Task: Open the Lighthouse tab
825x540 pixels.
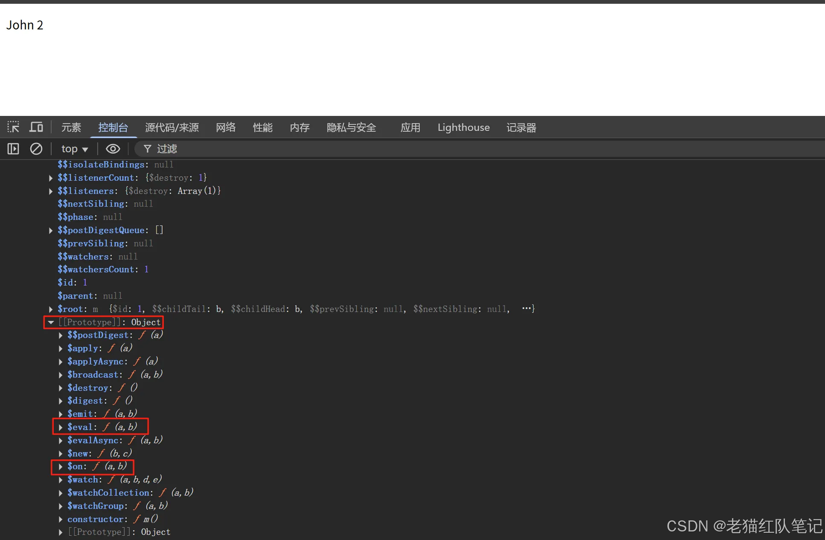Action: click(463, 127)
